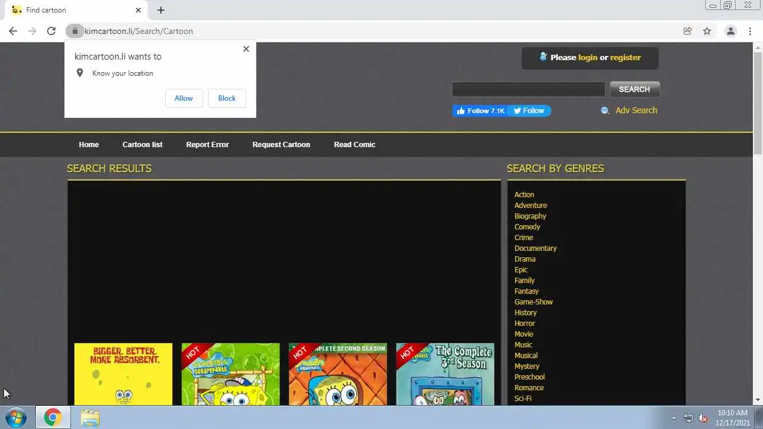Select the History genre
The image size is (763, 429).
pyautogui.click(x=525, y=313)
